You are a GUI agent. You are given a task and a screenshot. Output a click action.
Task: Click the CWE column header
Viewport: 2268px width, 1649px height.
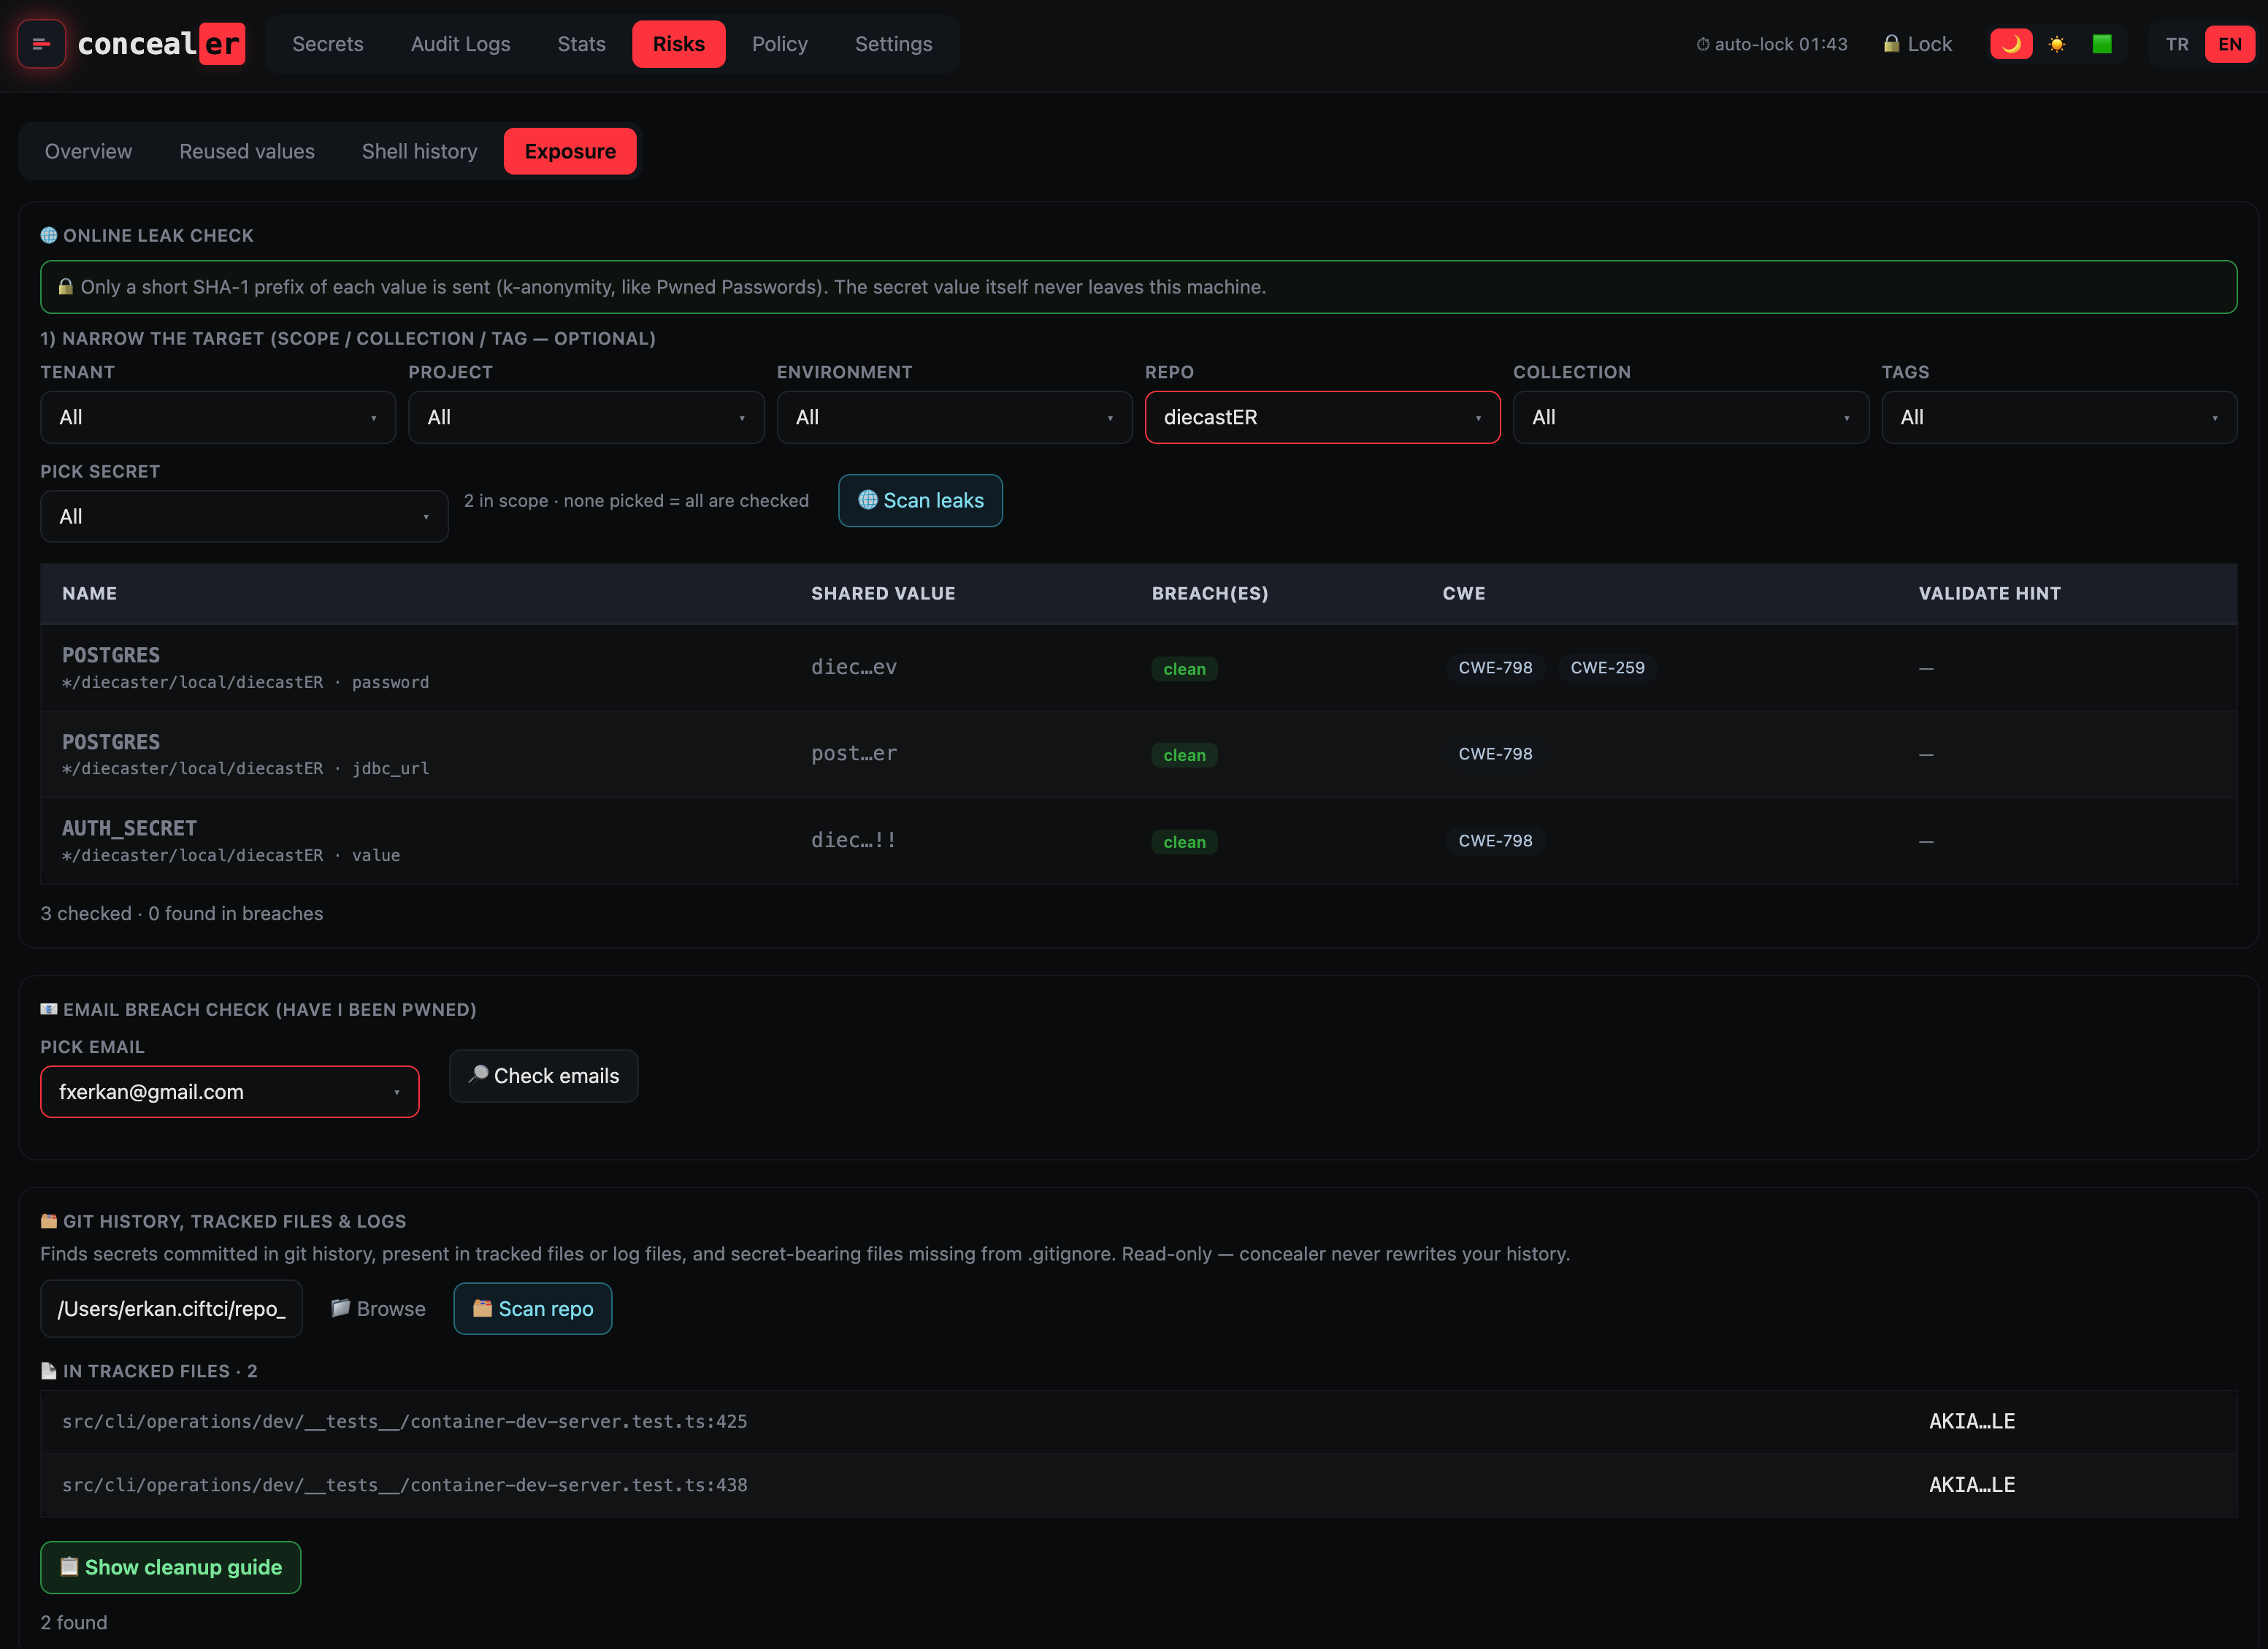(1464, 593)
